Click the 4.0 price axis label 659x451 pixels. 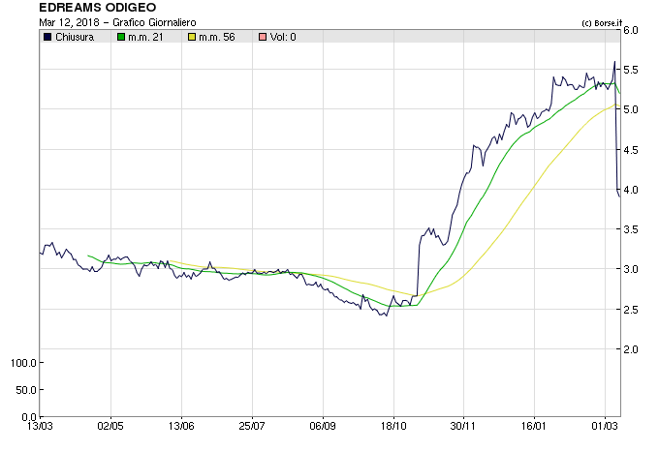tap(631, 190)
